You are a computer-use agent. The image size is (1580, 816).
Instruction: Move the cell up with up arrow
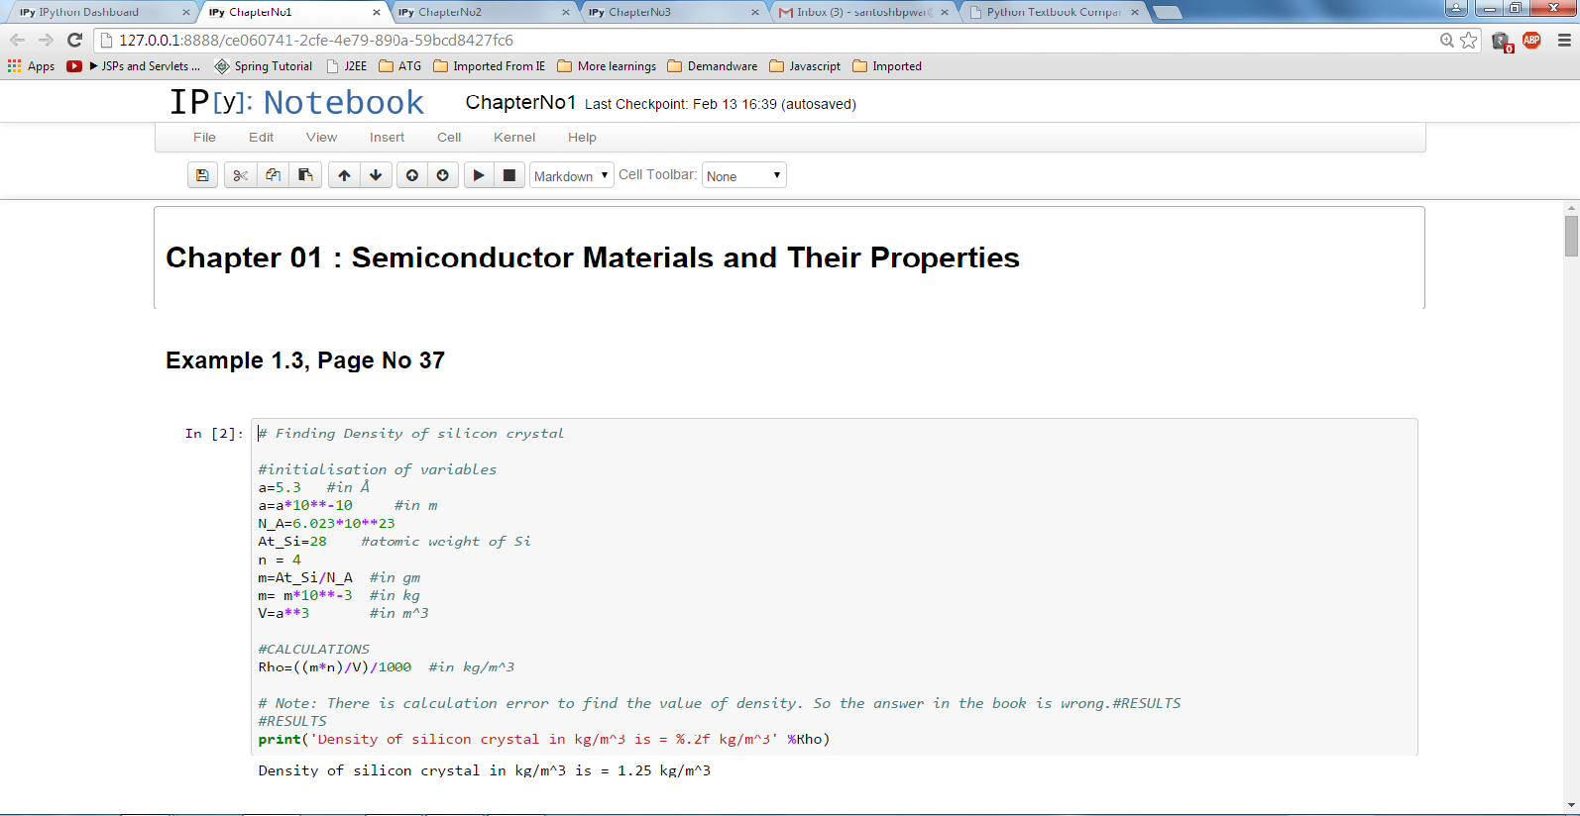click(344, 175)
